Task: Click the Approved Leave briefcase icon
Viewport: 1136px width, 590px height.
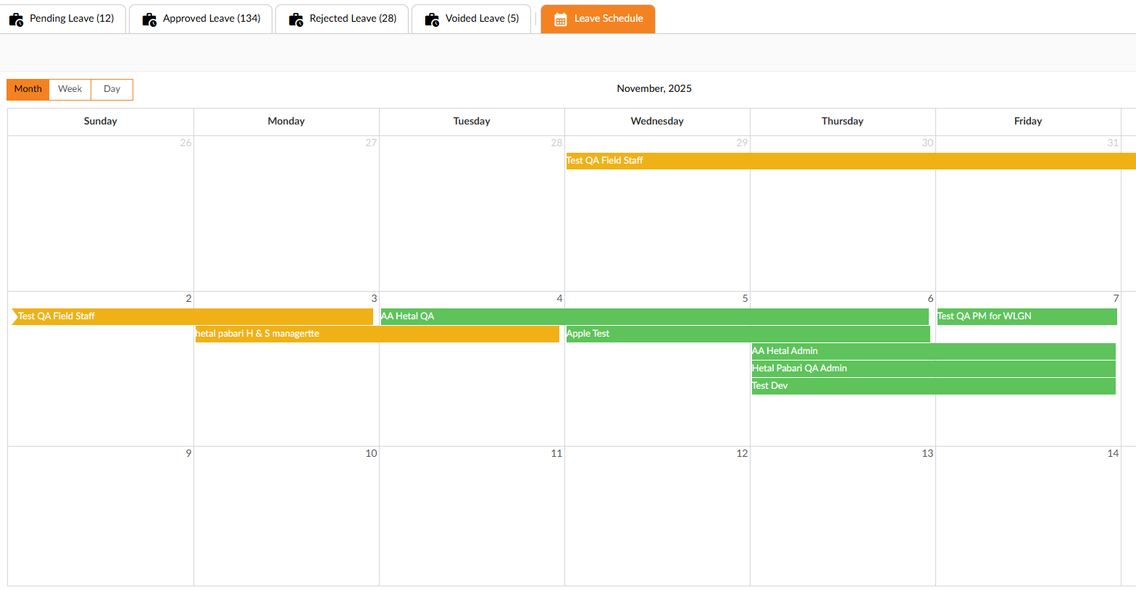Action: [149, 20]
